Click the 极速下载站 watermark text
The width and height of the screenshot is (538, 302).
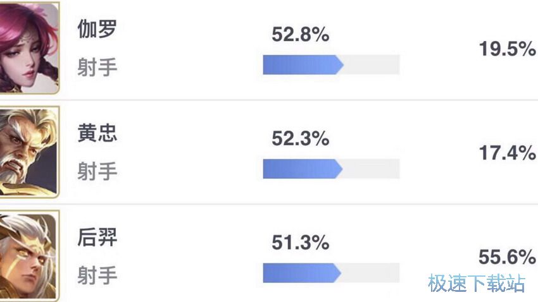(x=477, y=283)
